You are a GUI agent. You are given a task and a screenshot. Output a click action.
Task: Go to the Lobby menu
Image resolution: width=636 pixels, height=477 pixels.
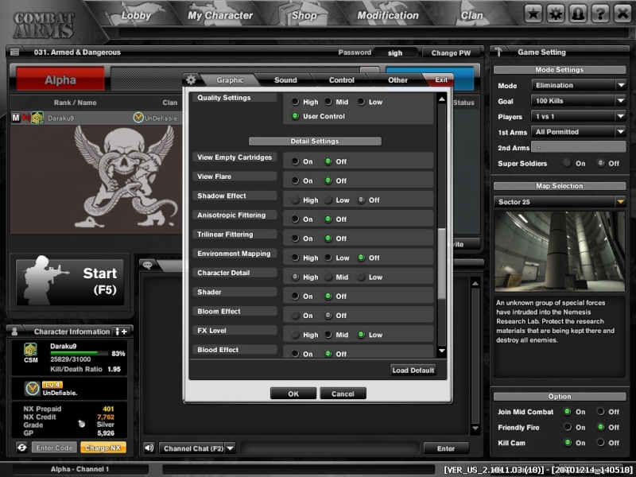(136, 15)
